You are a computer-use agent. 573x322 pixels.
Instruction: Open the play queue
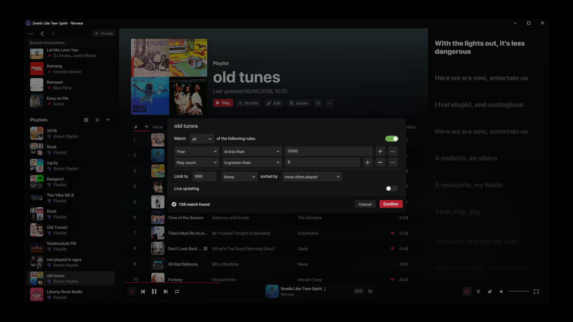click(478, 292)
